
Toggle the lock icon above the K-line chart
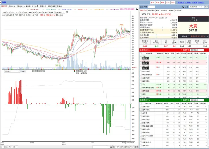(137, 9)
